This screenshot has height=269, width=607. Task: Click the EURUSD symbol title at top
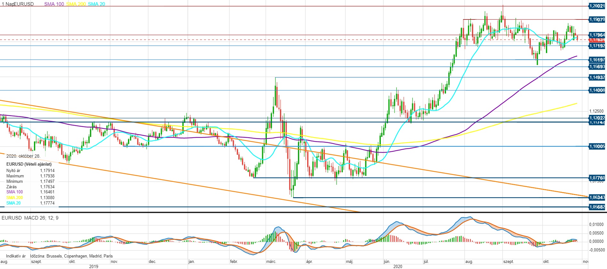[24, 4]
